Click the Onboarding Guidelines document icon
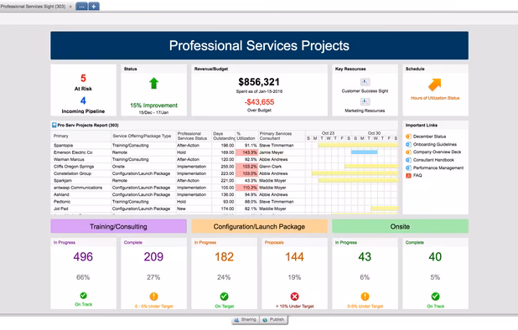The image size is (518, 330). click(x=408, y=144)
